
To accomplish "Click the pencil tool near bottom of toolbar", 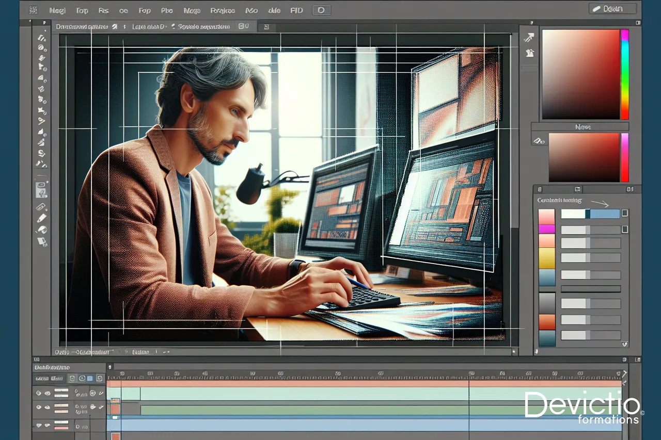I will coord(41,218).
